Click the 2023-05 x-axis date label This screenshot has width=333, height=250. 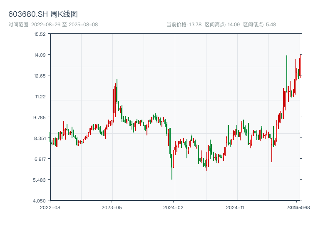click(112, 207)
